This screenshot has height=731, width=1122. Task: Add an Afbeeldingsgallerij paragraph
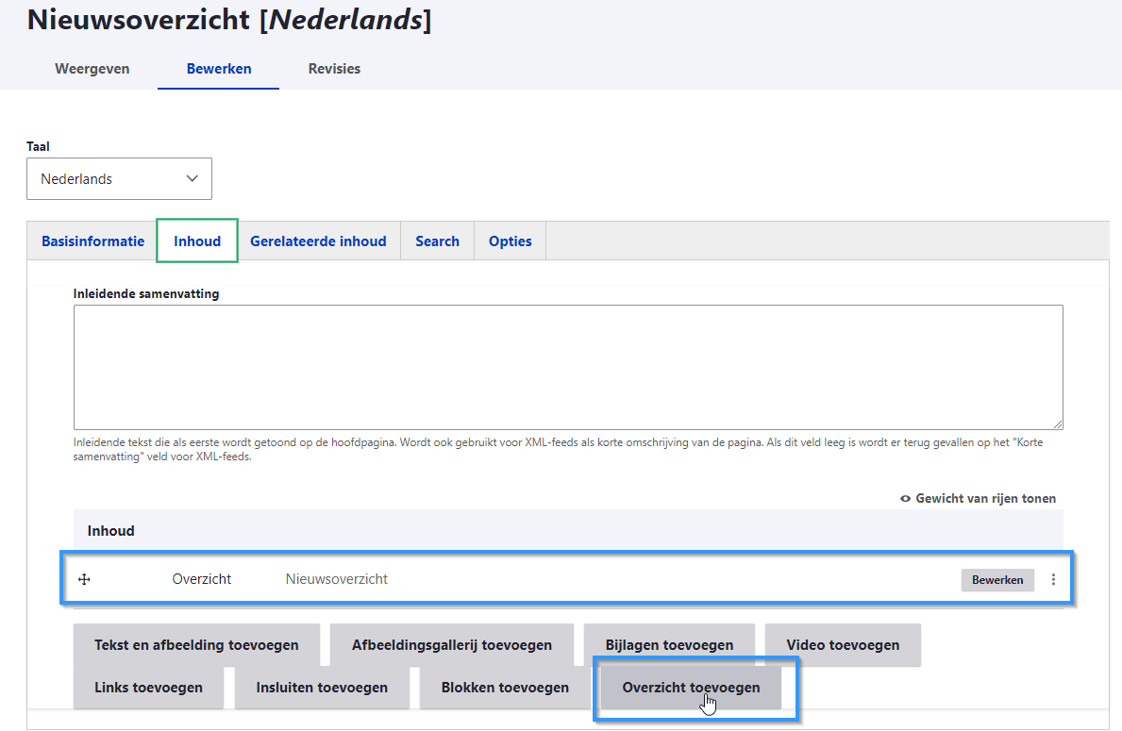tap(451, 645)
